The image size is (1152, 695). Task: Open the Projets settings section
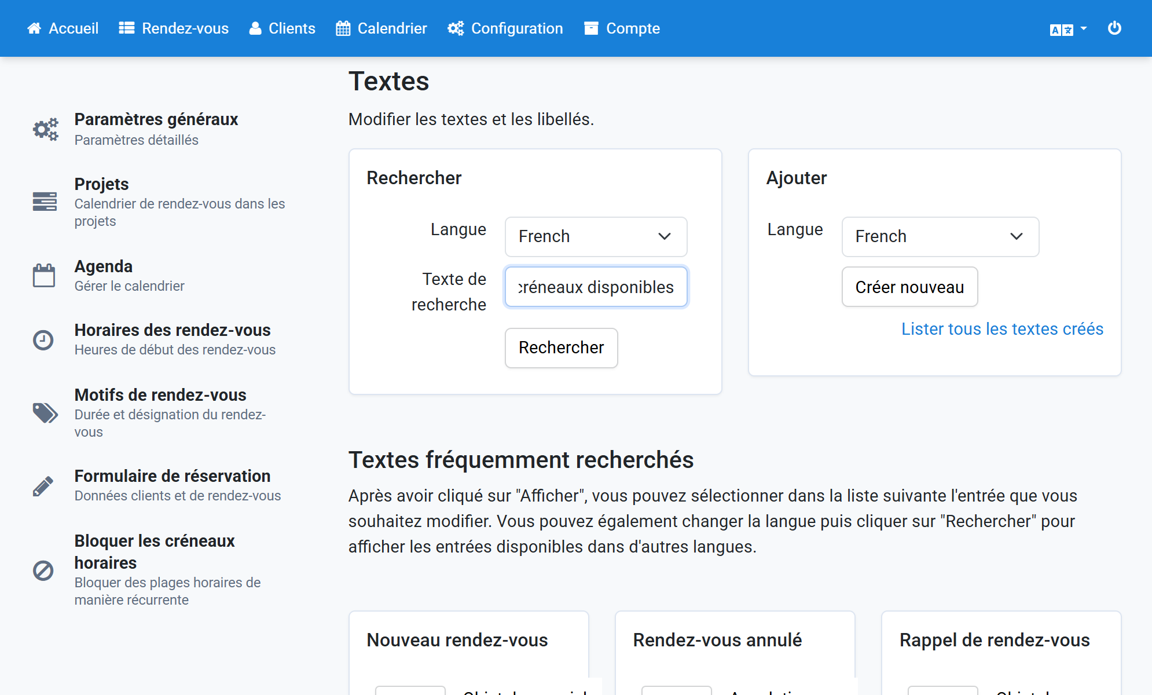coord(102,184)
